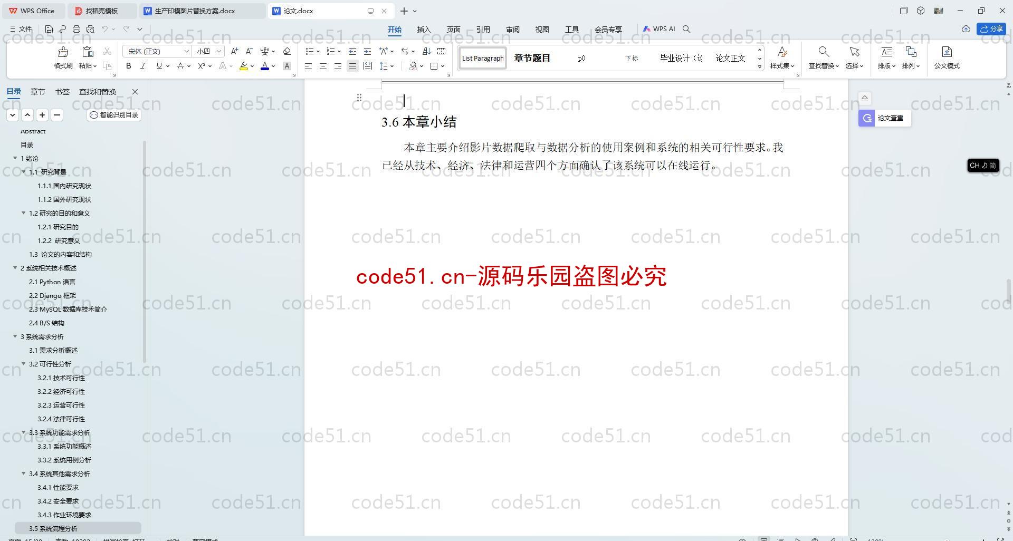This screenshot has height=541, width=1013.
Task: Apply the 章节题目 style
Action: (x=532, y=58)
